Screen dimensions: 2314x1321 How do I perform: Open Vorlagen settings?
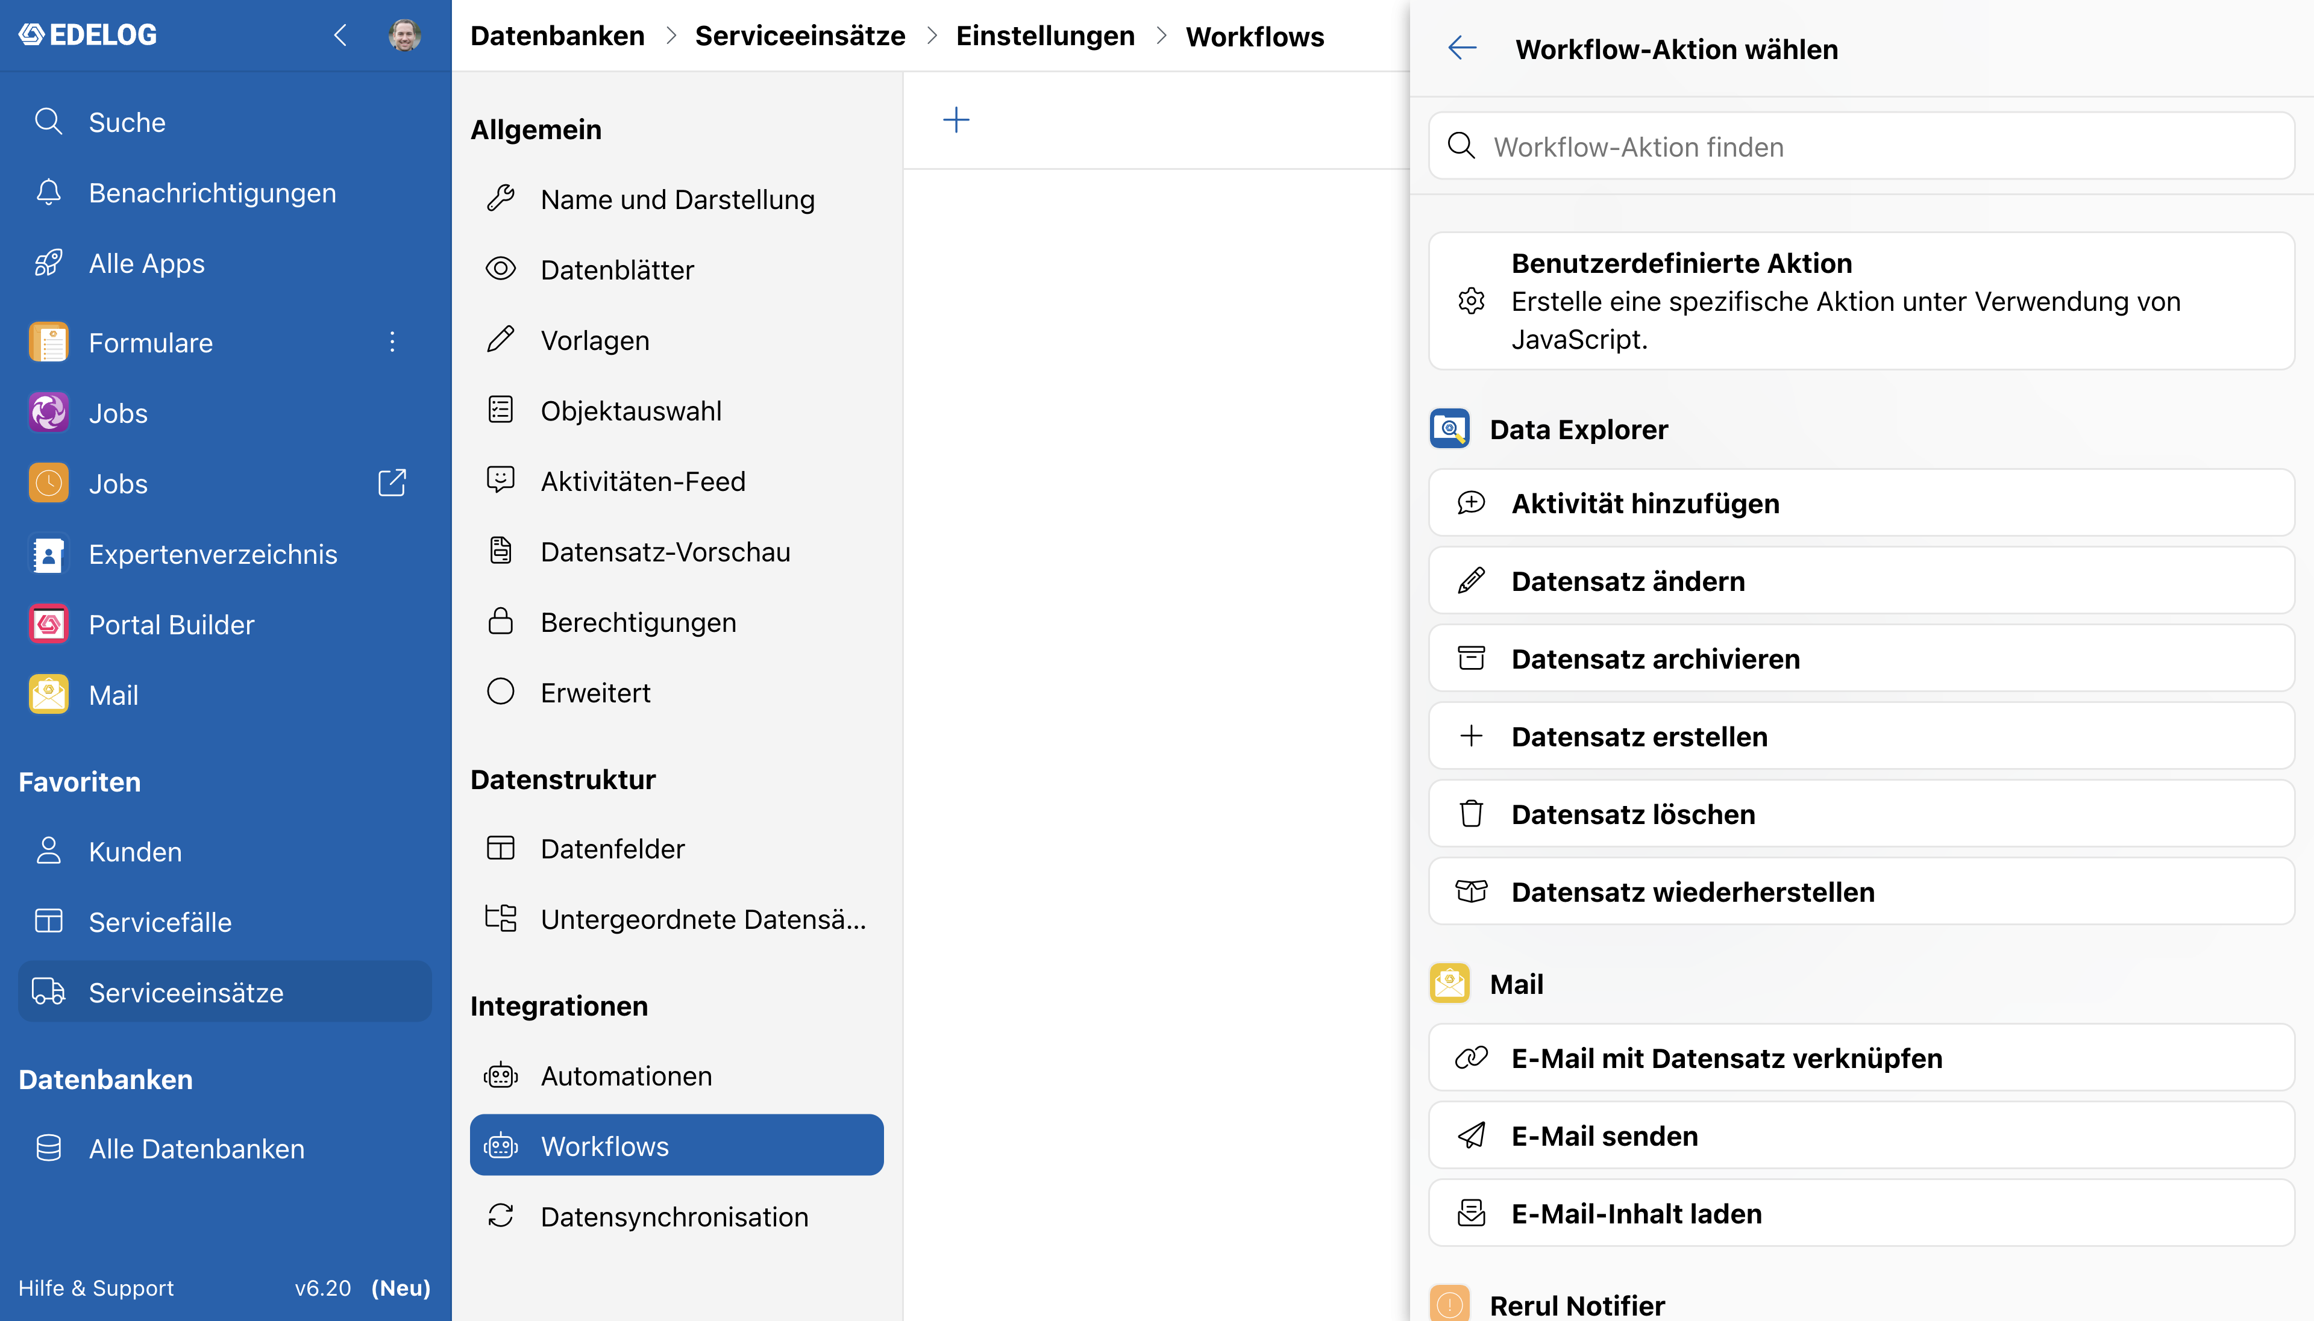click(677, 340)
